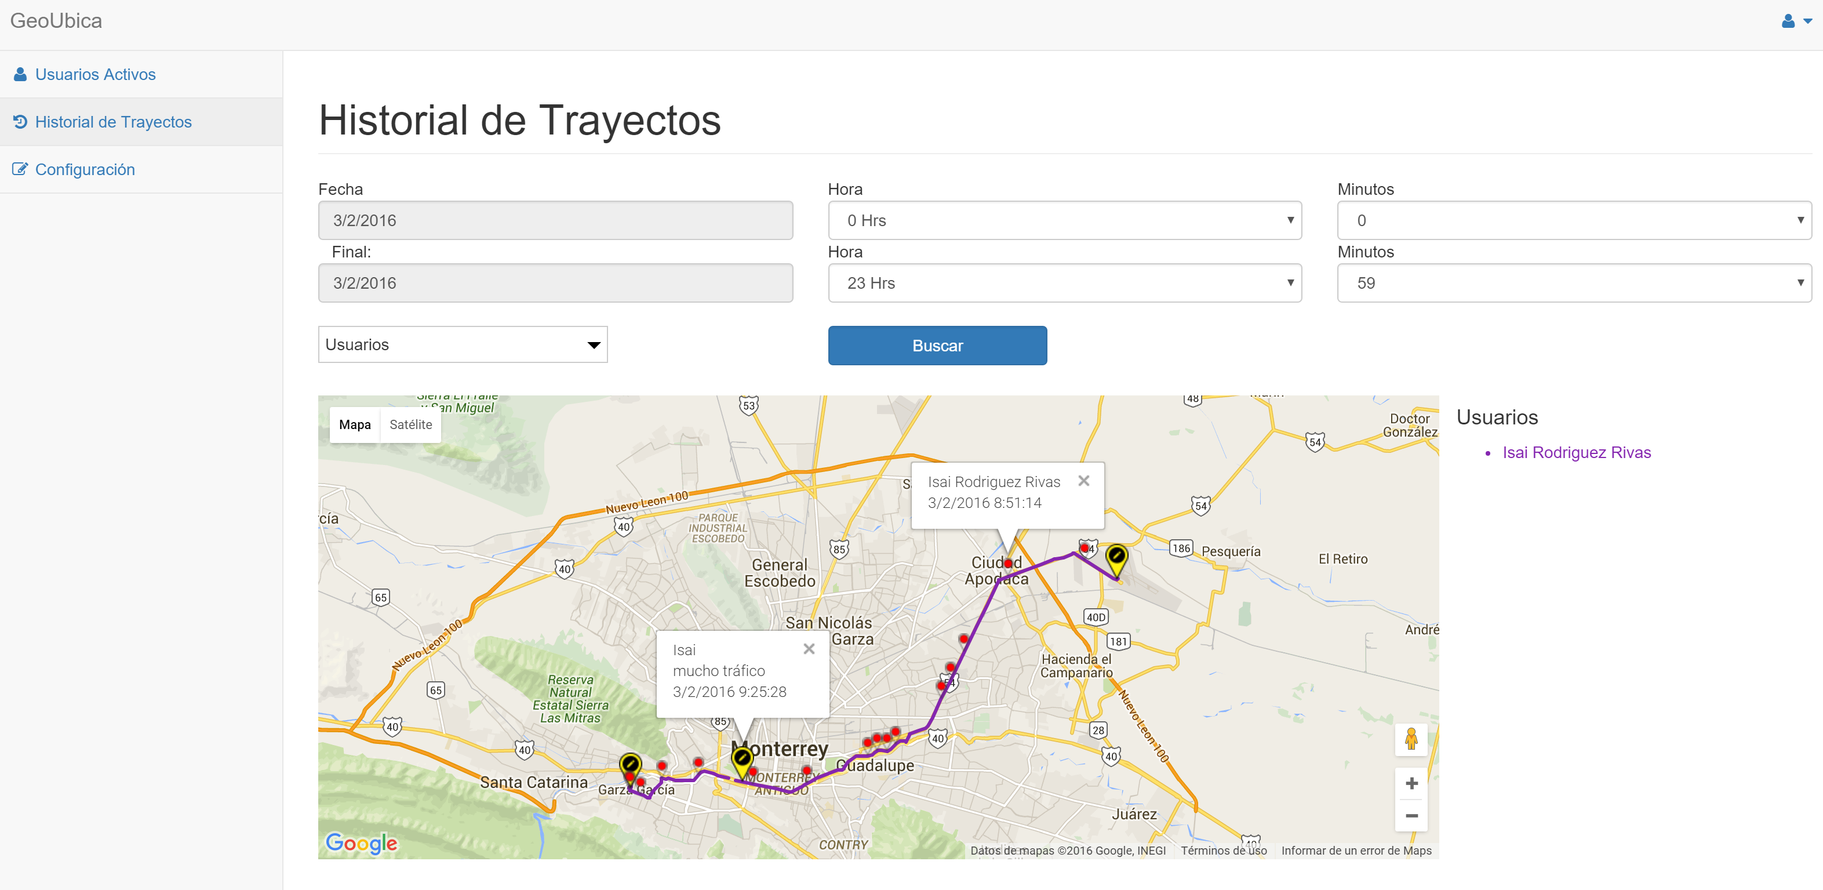Click the Buscar button
The image size is (1823, 890).
click(938, 346)
